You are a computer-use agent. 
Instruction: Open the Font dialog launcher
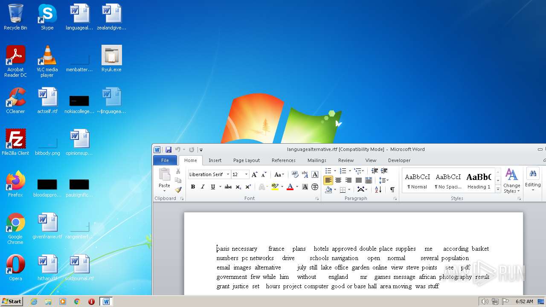pyautogui.click(x=317, y=199)
